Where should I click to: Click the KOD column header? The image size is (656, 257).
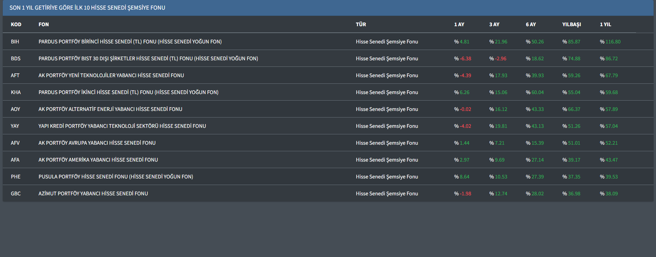tap(16, 24)
